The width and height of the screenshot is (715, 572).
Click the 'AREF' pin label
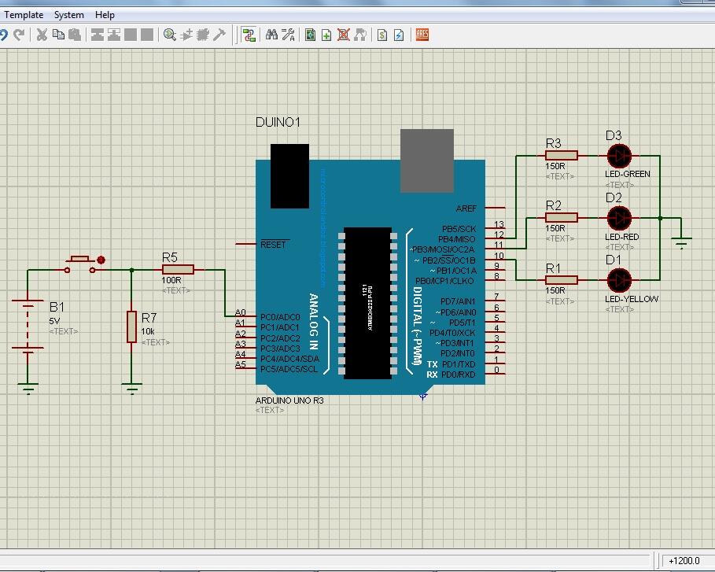tap(466, 209)
